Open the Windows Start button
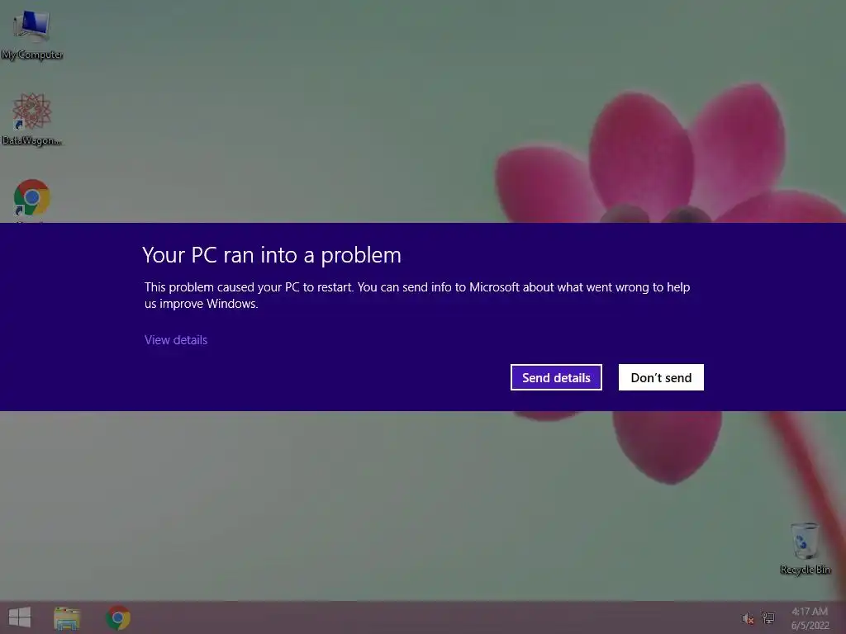The width and height of the screenshot is (846, 634). [20, 617]
